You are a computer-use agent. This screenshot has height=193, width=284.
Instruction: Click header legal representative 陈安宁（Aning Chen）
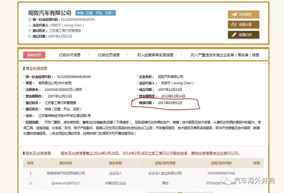pyautogui.click(x=68, y=25)
